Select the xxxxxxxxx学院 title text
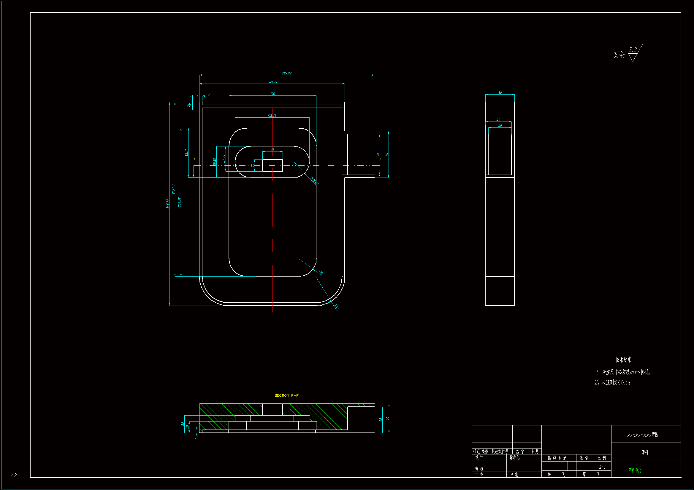 pos(643,435)
